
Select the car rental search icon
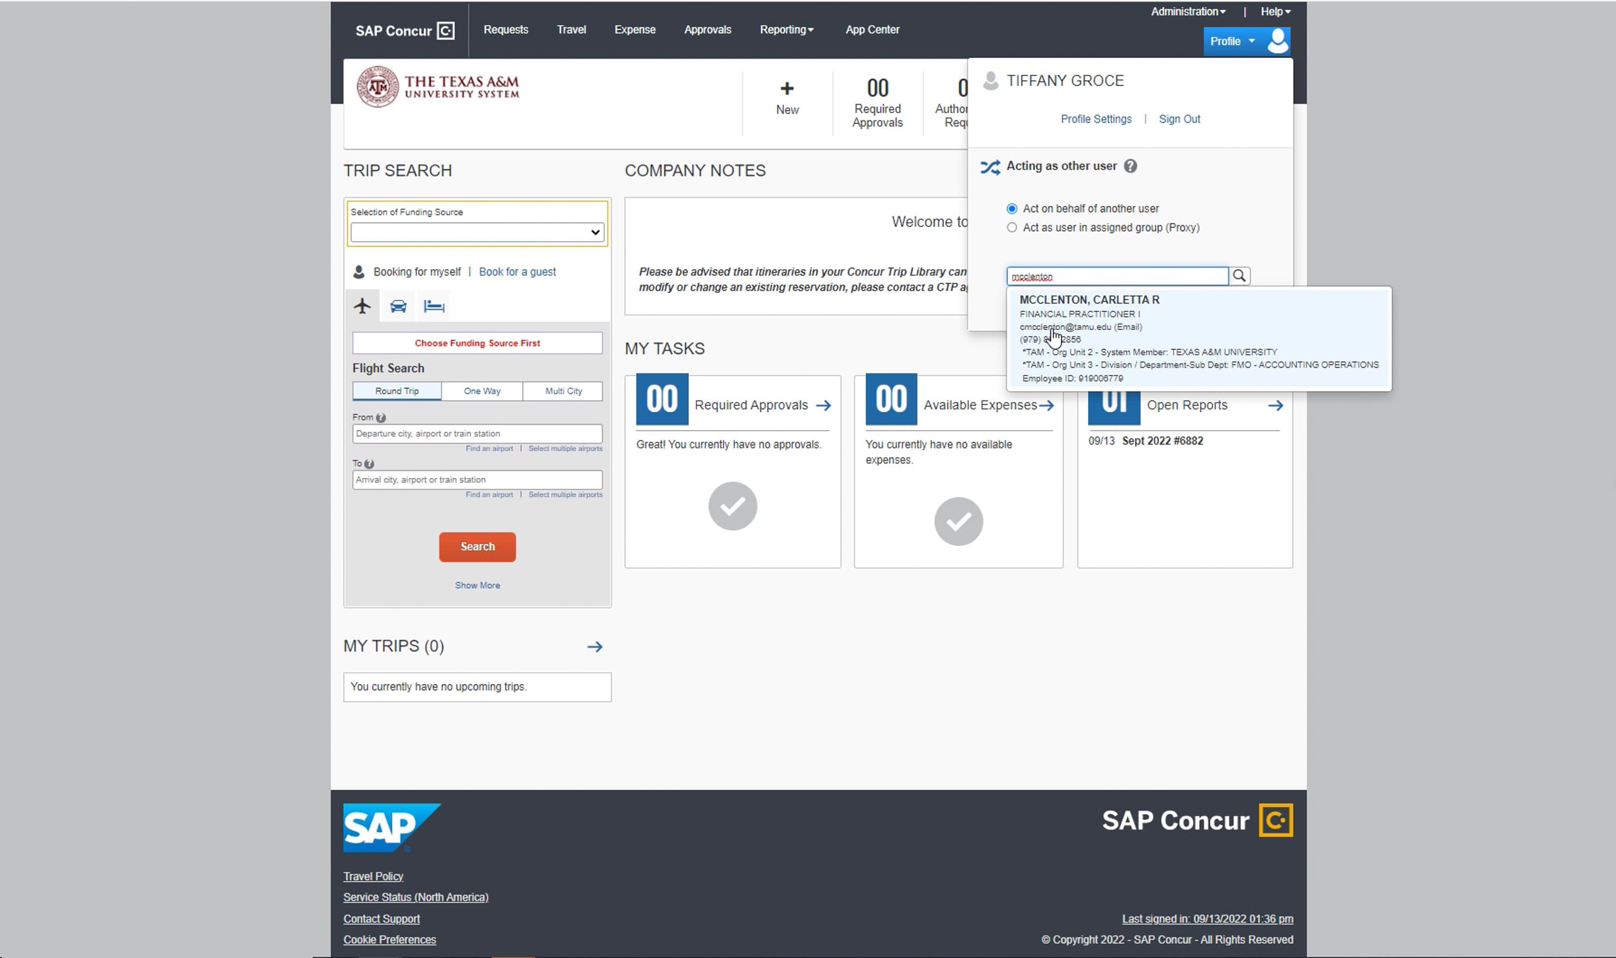(398, 306)
